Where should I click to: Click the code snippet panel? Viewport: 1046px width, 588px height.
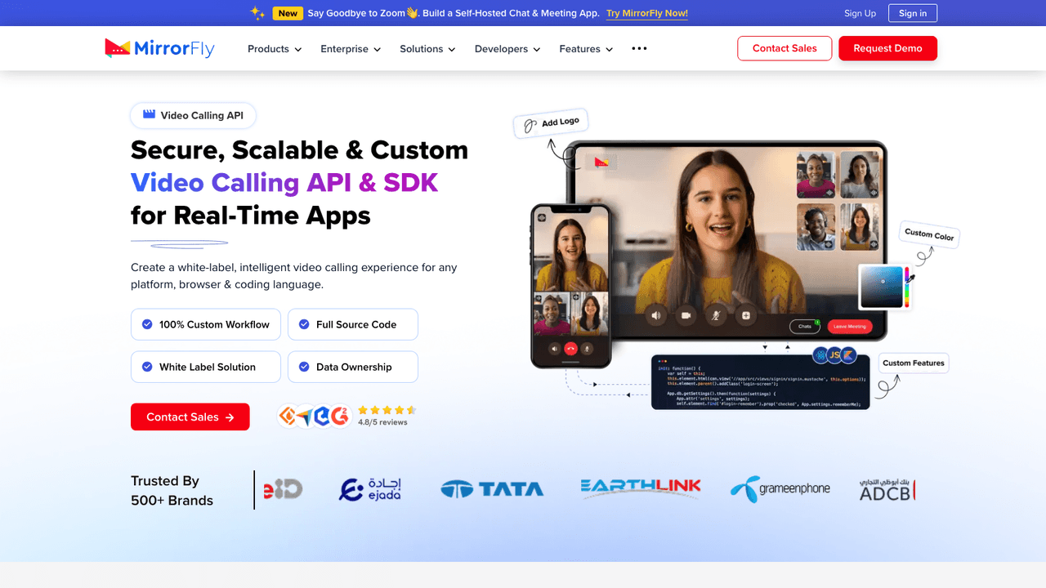pos(761,381)
